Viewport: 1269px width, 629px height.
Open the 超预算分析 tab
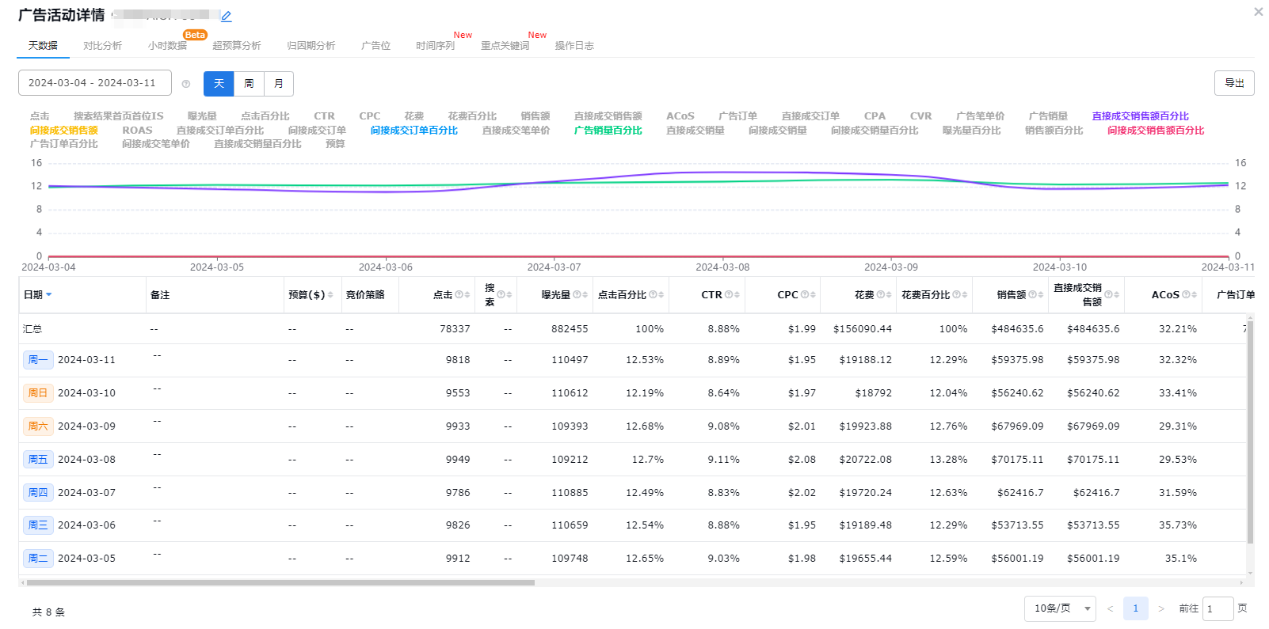coord(236,46)
